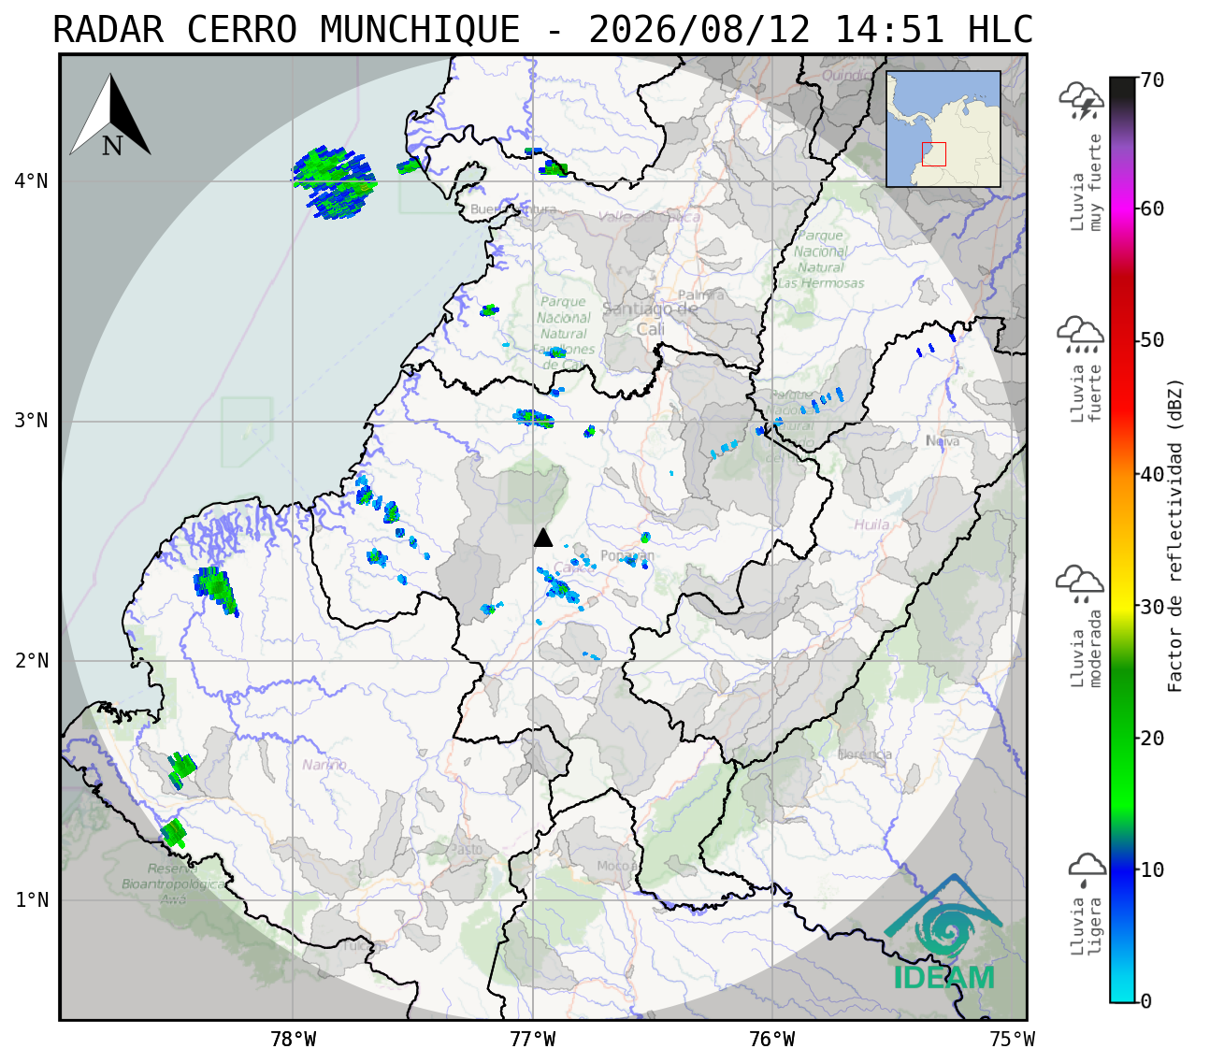Click the black triangle radar site marker

(543, 537)
